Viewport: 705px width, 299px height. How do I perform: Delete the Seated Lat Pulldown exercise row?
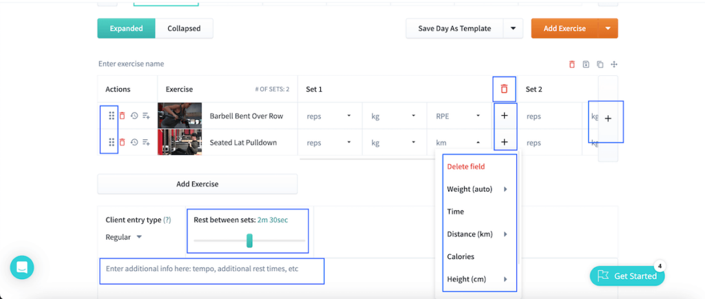pos(123,143)
